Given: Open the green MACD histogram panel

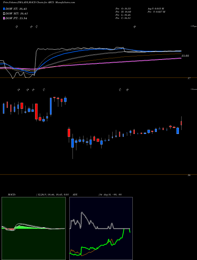Looking at the screenshot, I should point(33,228).
